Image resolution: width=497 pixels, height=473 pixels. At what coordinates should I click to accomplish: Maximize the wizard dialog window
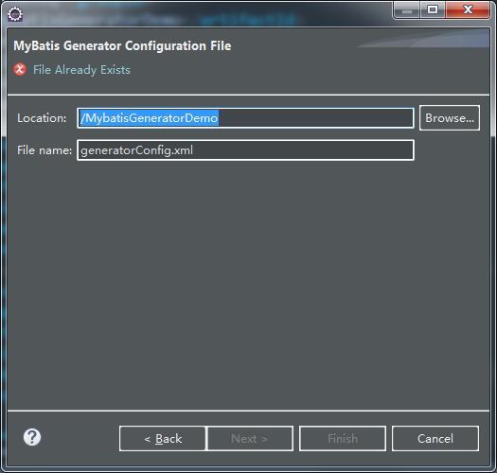click(x=433, y=10)
